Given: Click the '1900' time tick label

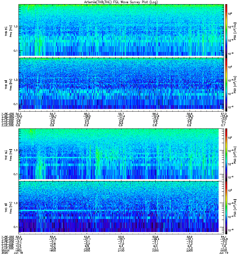Looking at the screenshot, I should pos(53,251).
